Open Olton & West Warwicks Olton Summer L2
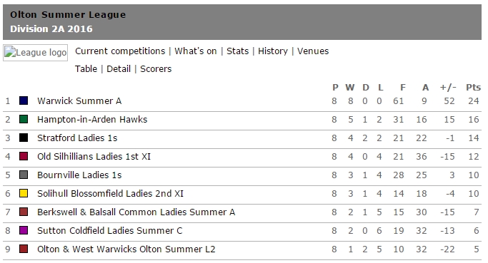Image resolution: width=488 pixels, height=263 pixels. click(x=126, y=249)
